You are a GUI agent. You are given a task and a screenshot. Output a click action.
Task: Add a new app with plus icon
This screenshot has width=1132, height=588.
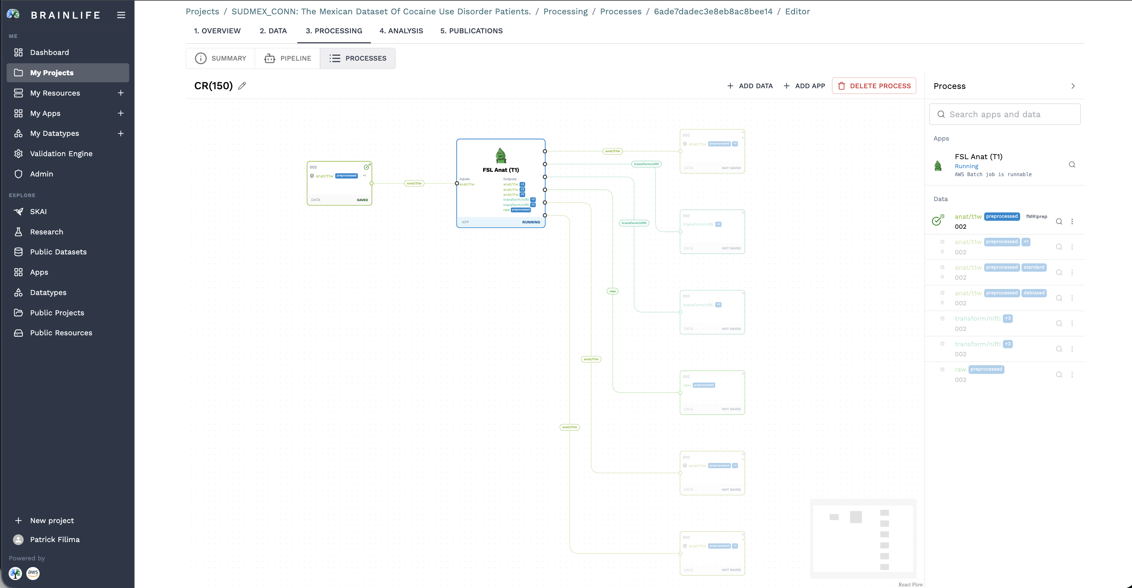[x=121, y=113]
